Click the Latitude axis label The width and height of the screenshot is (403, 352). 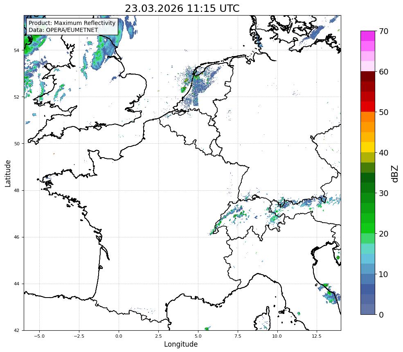pyautogui.click(x=8, y=173)
